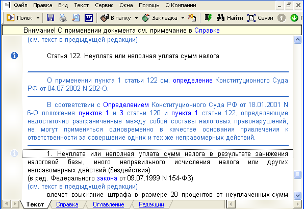
Task: Follow the Справке link in notice bar
Action: click(x=207, y=31)
